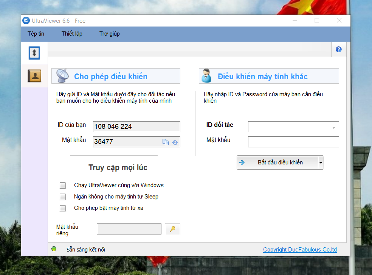This screenshot has width=372, height=275.
Task: Enable Chạy UltraViewer cùng với Windows checkbox
Action: click(63, 185)
